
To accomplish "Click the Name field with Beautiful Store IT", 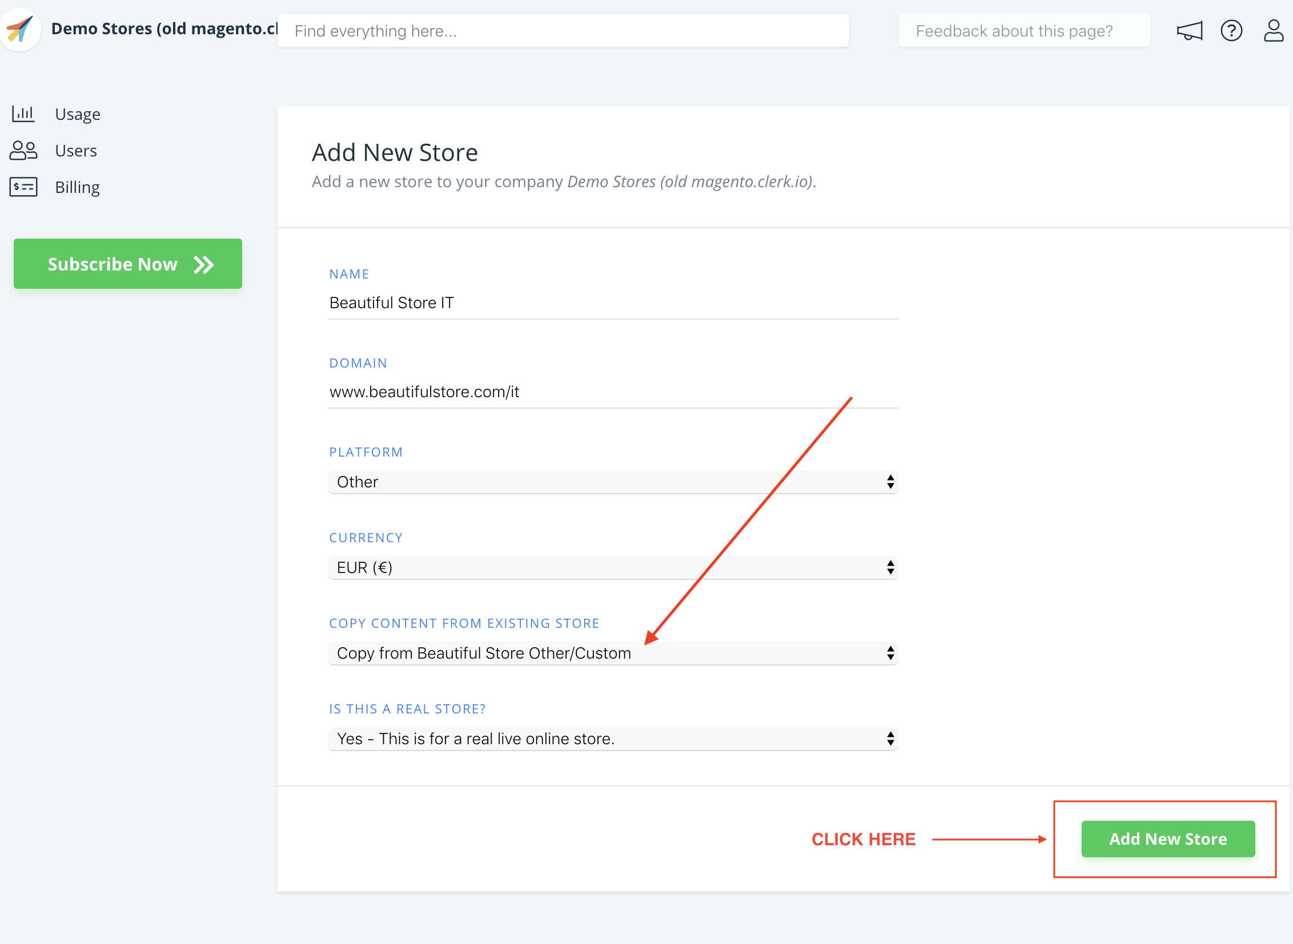I will [x=612, y=303].
